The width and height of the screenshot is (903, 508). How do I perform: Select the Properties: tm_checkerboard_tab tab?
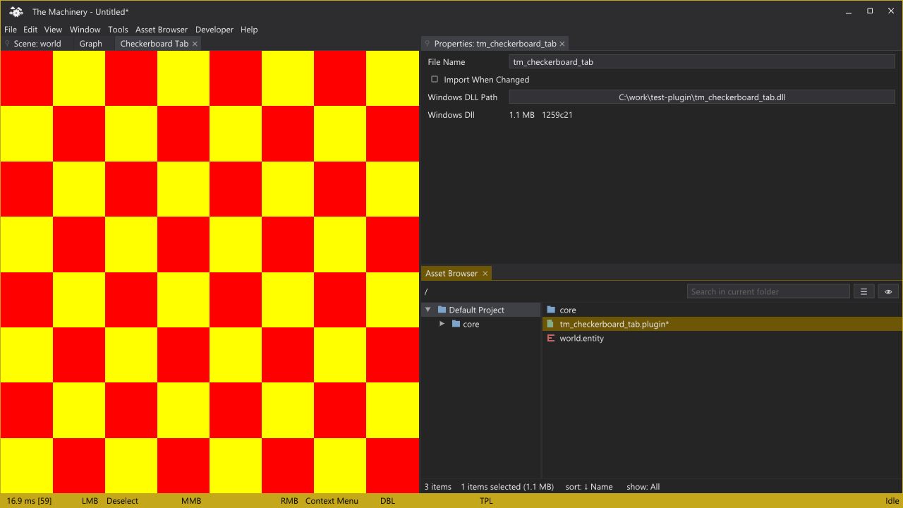(x=495, y=44)
